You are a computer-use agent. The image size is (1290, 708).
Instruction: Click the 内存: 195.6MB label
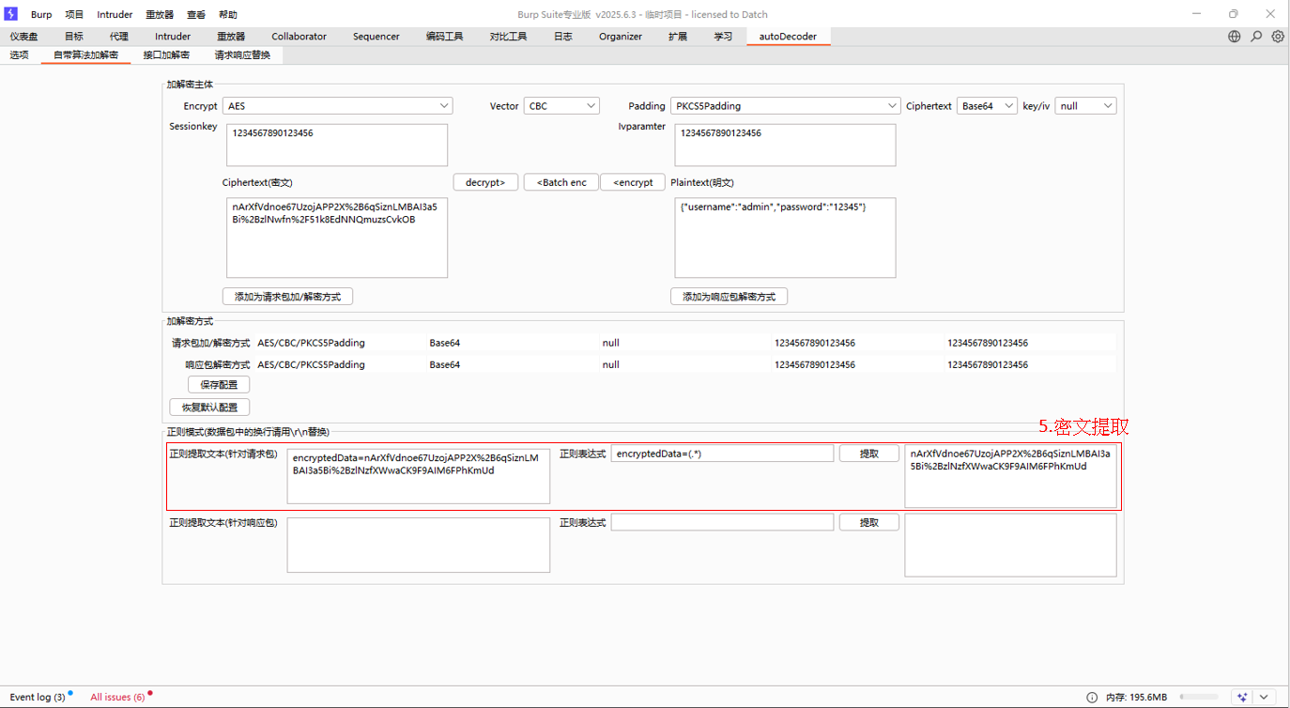[1136, 697]
